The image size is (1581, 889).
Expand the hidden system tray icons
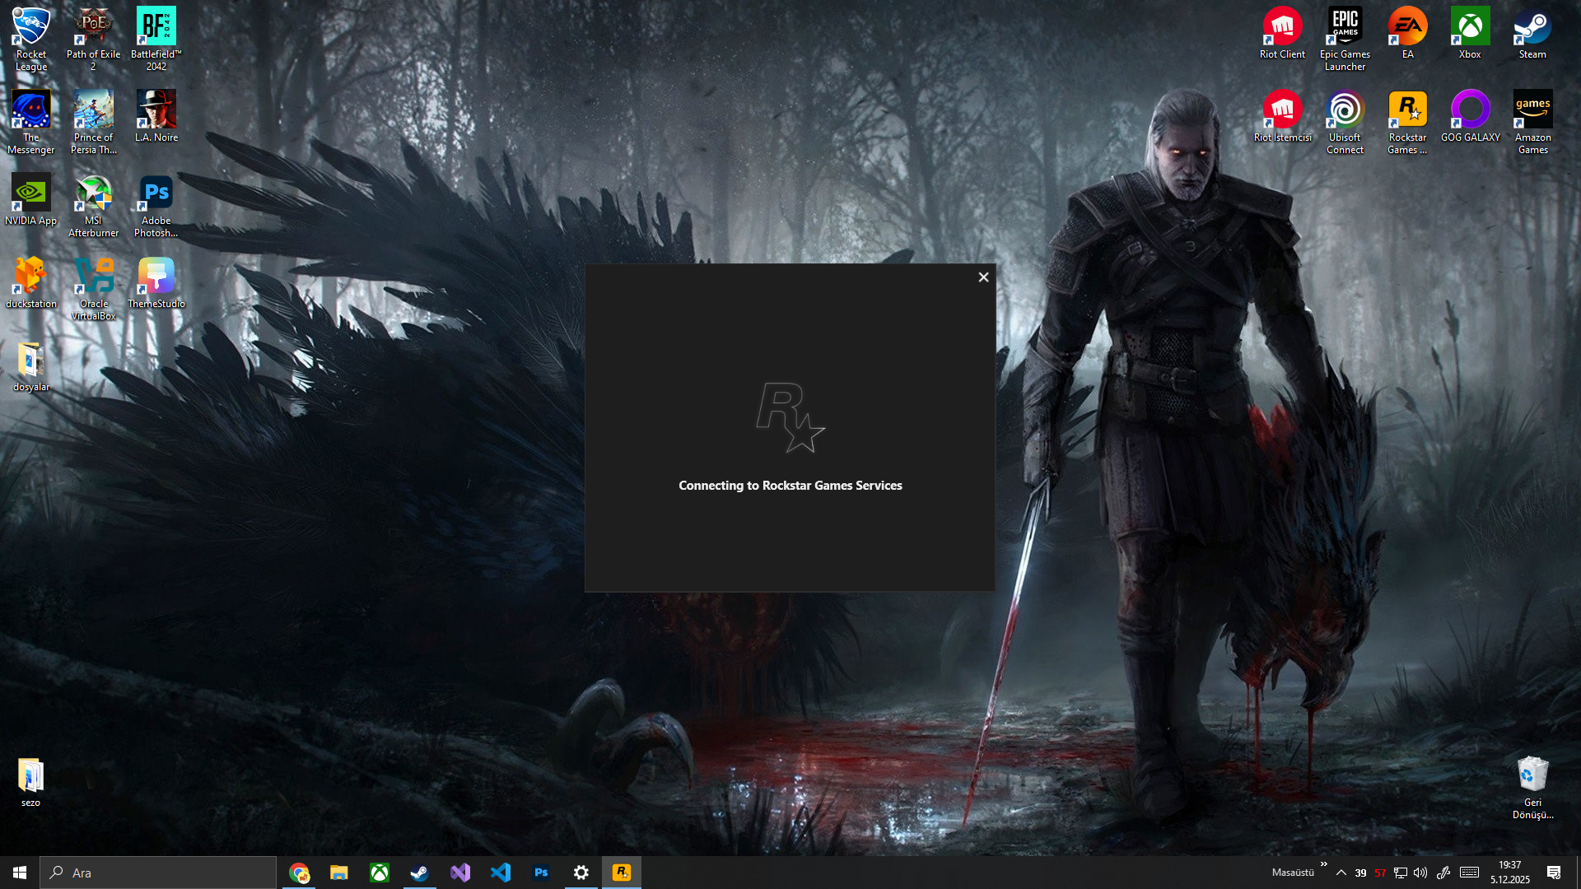tap(1341, 873)
